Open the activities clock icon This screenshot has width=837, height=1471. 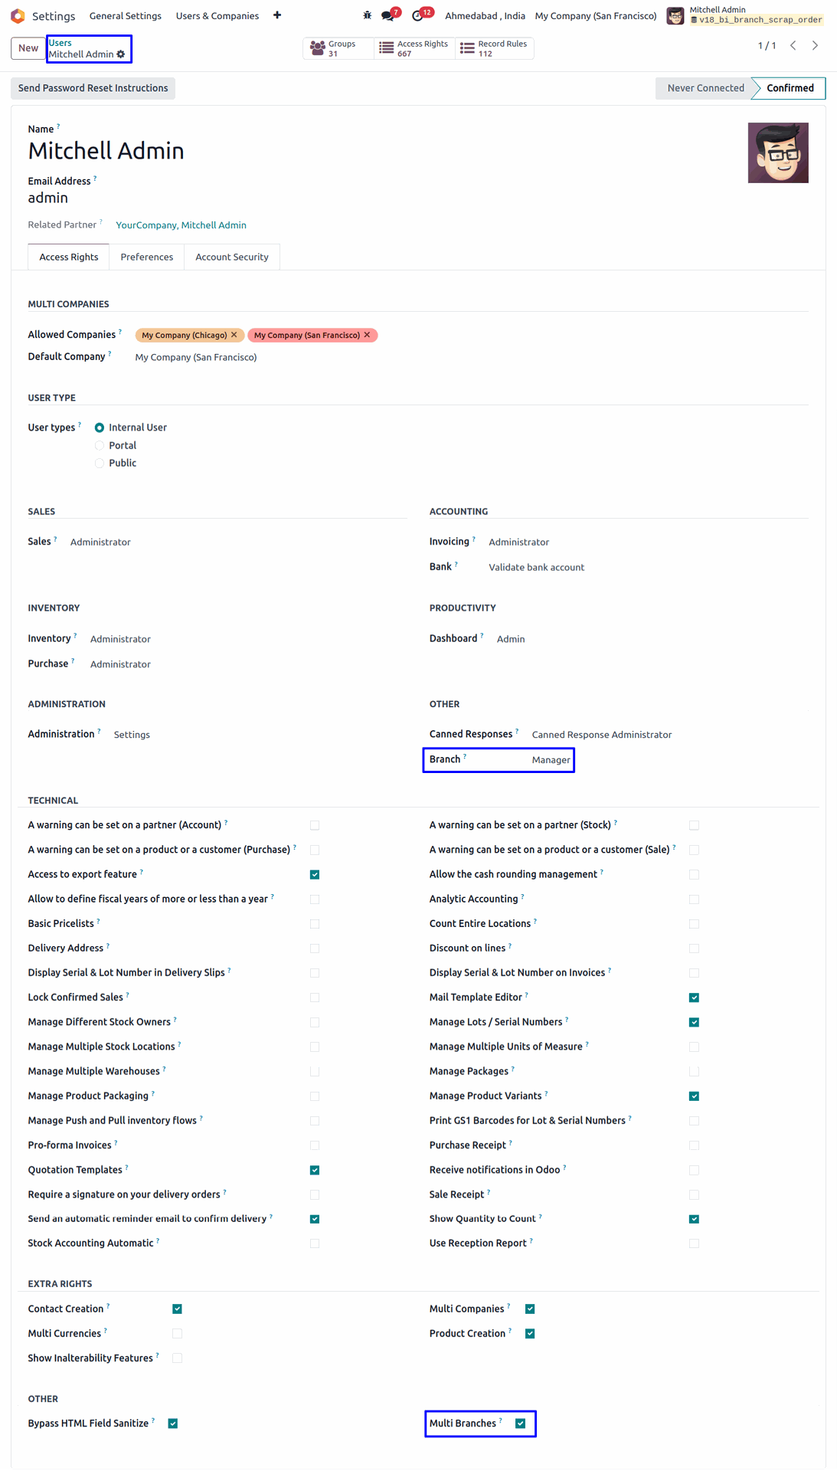pyautogui.click(x=418, y=15)
